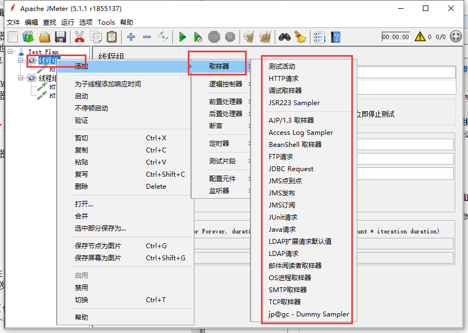Viewport: 468px width, 333px height.
Task: Collapse the second 线程组 tree node
Action: point(20,78)
